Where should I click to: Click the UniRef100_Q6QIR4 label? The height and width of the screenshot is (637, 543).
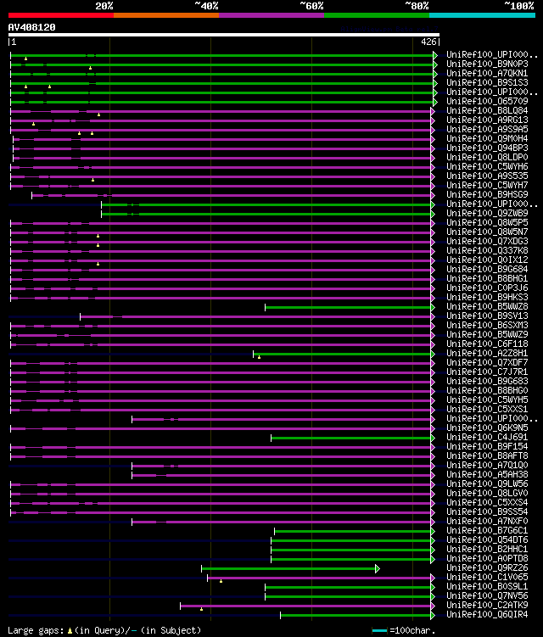pos(487,616)
